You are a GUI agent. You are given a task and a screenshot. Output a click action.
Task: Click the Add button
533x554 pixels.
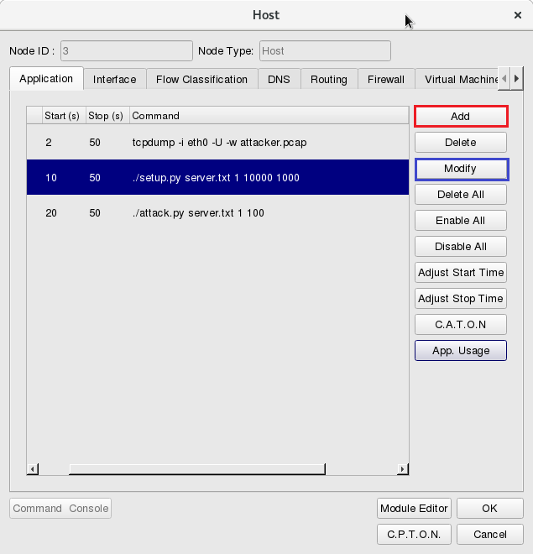point(461,116)
